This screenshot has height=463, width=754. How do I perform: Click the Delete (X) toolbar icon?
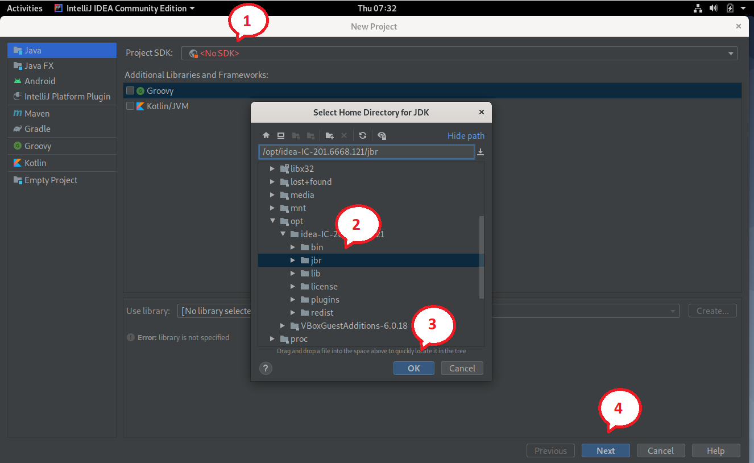pyautogui.click(x=343, y=135)
